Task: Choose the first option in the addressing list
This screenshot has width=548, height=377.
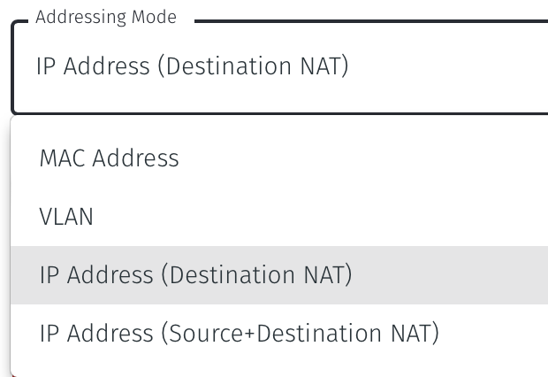Action: [110, 158]
